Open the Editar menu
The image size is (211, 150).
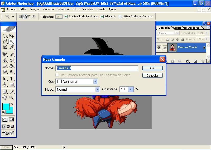tap(23, 9)
